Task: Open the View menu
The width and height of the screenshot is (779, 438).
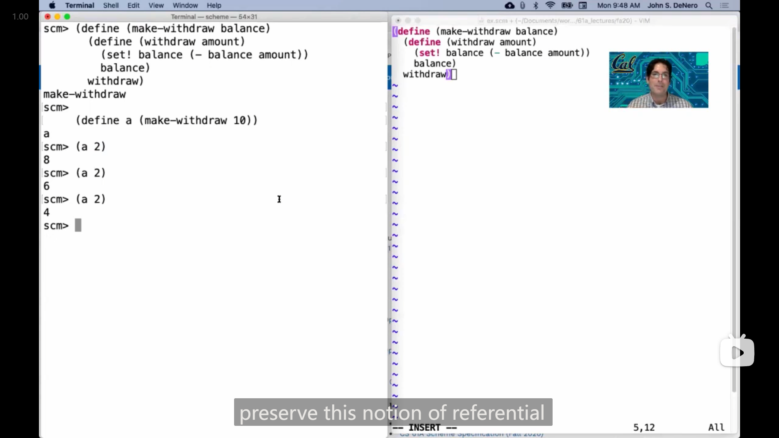Action: [x=156, y=5]
